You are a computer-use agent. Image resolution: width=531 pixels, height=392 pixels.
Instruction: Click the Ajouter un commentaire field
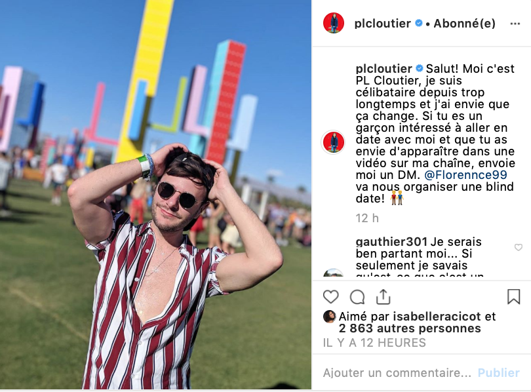coord(397,373)
